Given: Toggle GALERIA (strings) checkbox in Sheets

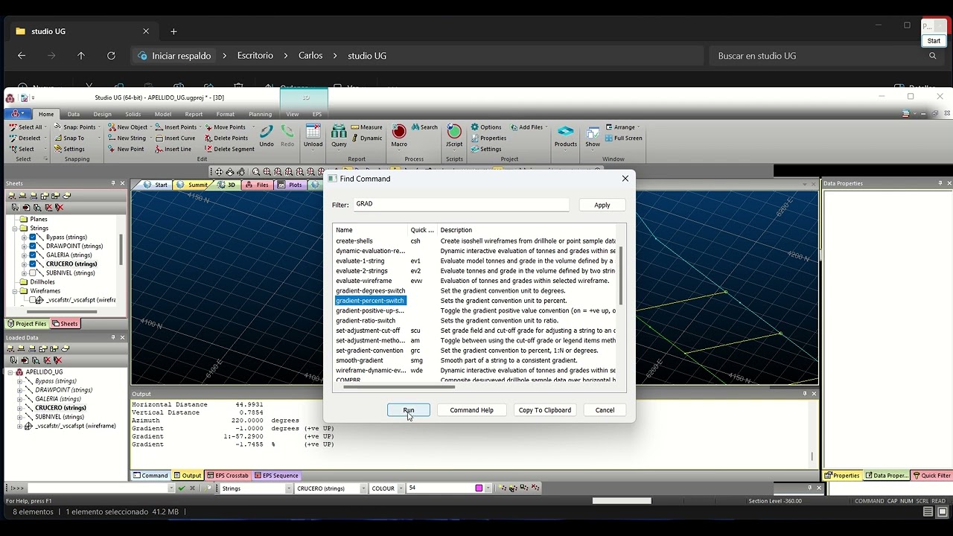Looking at the screenshot, I should 32,255.
